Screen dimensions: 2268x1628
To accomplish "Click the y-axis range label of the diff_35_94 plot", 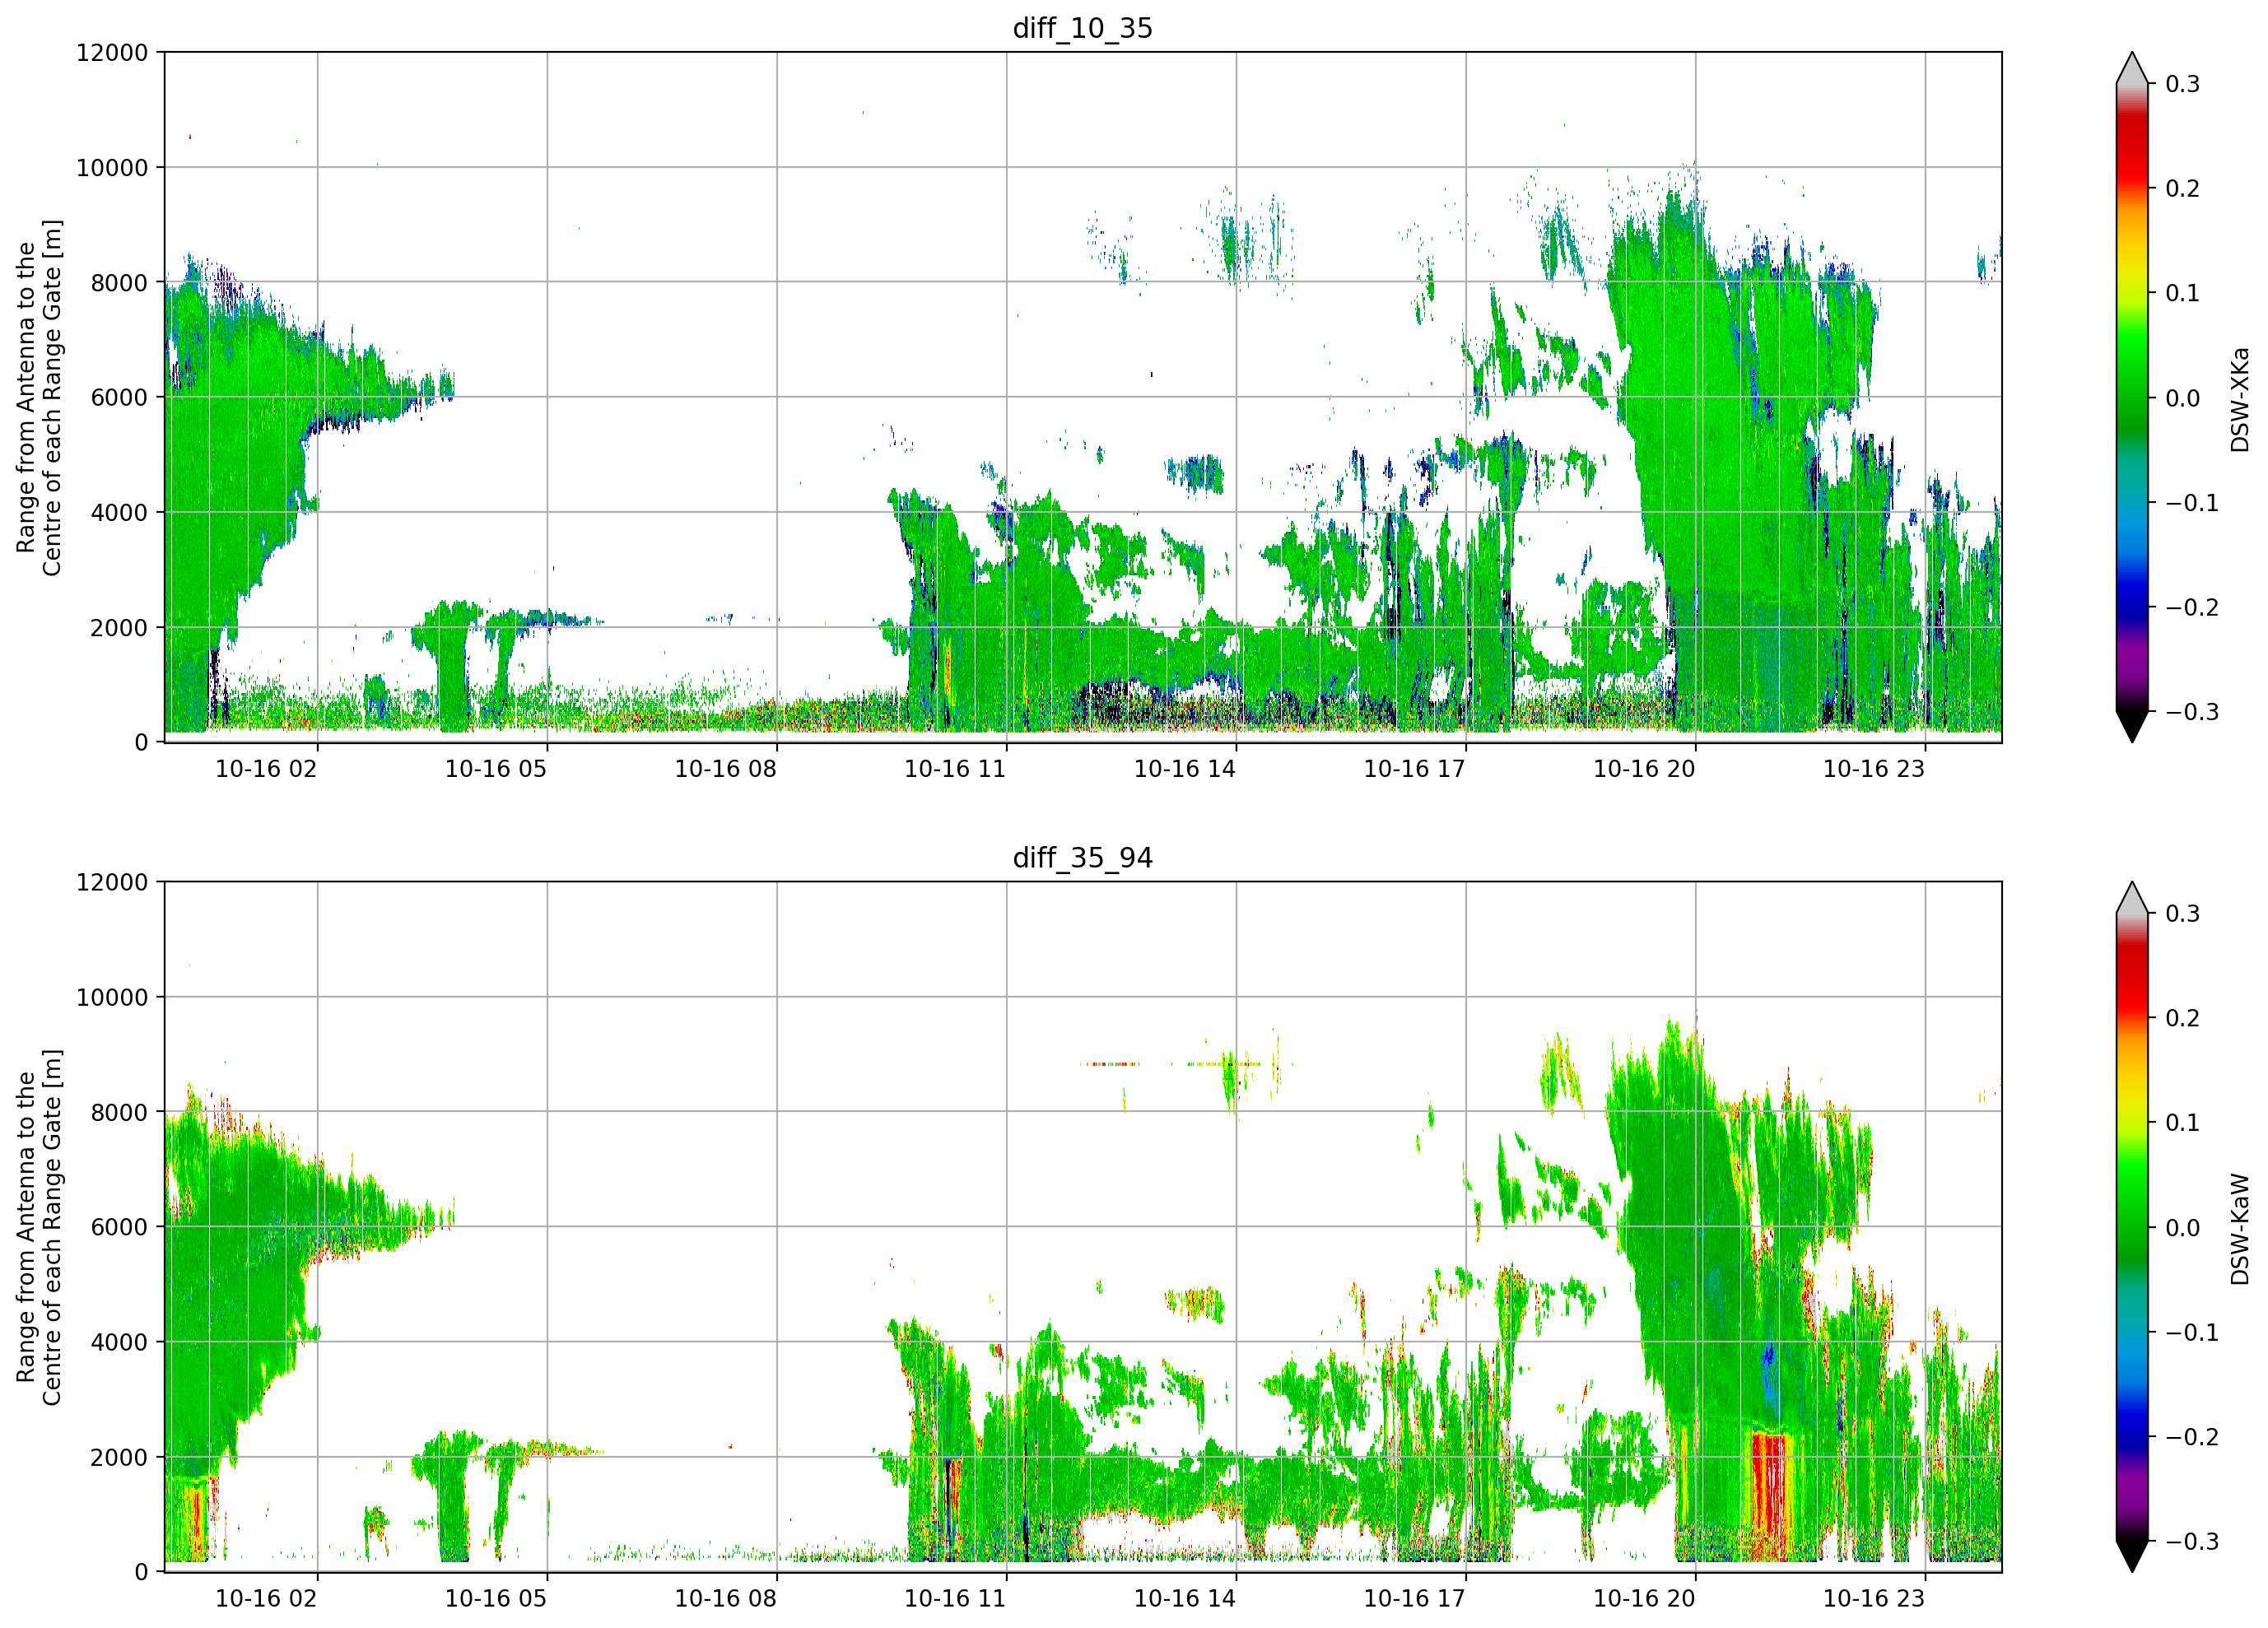I will click(x=39, y=1227).
